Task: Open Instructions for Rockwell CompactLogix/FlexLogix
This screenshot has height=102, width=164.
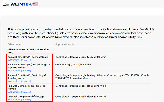Action: click(x=14, y=100)
